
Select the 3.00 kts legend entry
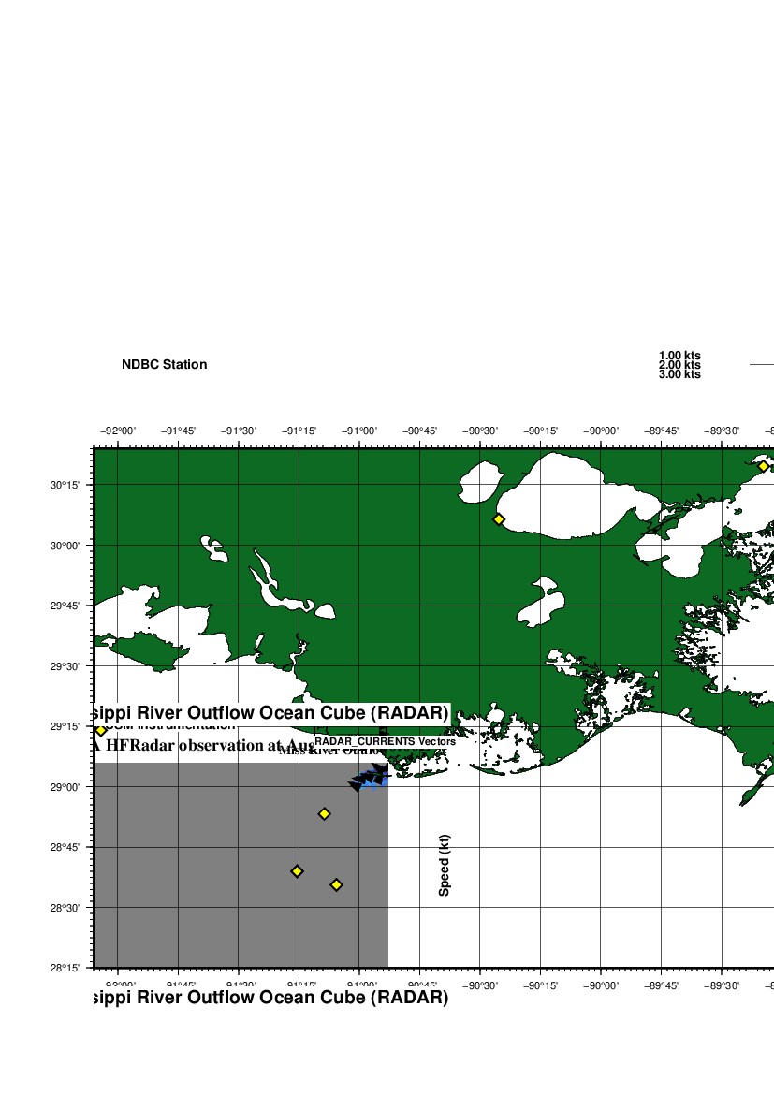click(679, 374)
